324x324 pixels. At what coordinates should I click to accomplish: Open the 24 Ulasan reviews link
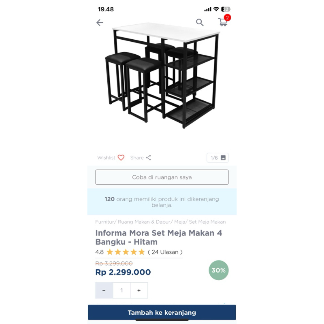165,252
